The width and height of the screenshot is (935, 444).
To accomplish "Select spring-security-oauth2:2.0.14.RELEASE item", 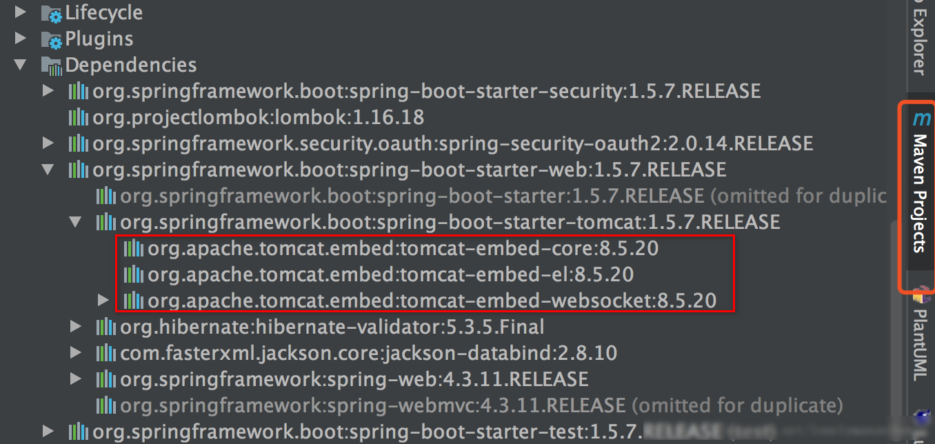I will pos(452,143).
